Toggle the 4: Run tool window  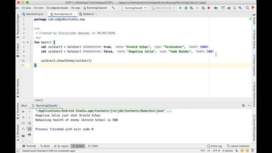click(78, 146)
